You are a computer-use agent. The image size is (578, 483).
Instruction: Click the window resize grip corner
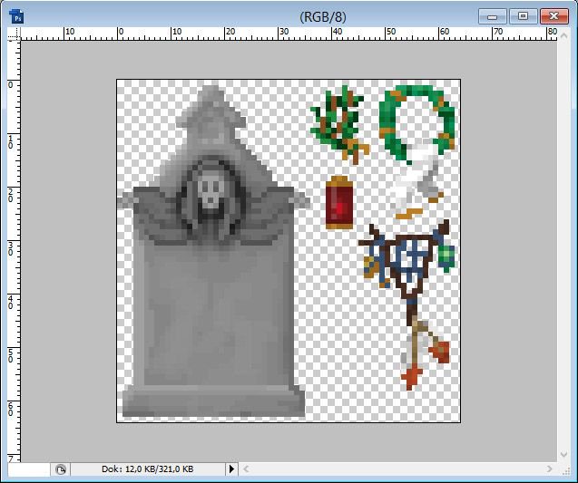564,470
